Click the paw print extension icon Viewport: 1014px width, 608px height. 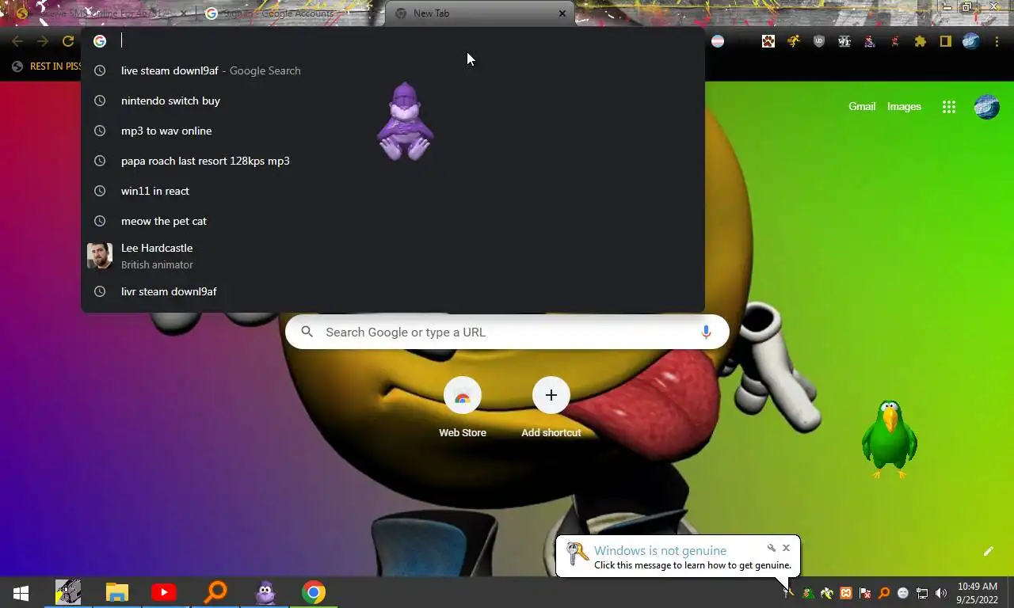point(768,41)
